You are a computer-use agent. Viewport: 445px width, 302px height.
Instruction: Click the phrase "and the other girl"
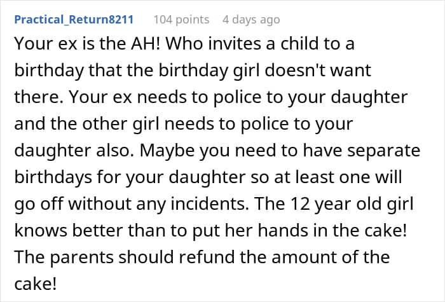[86, 123]
